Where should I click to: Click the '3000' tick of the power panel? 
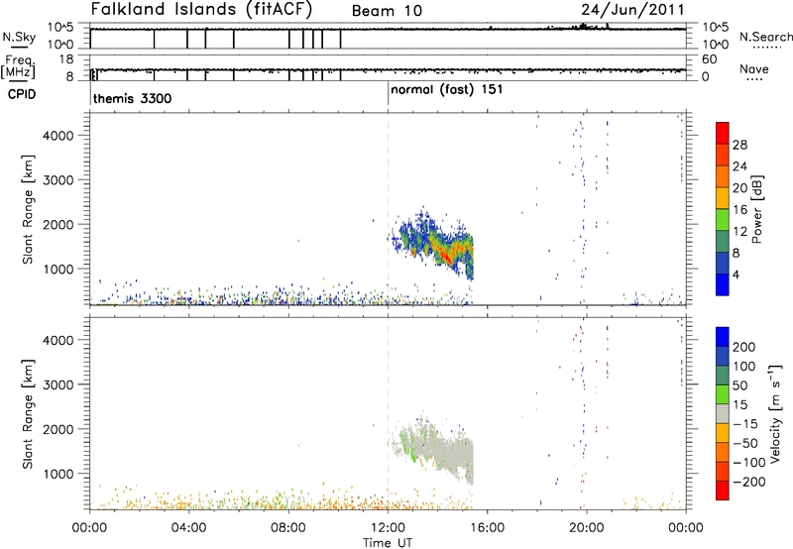58,180
